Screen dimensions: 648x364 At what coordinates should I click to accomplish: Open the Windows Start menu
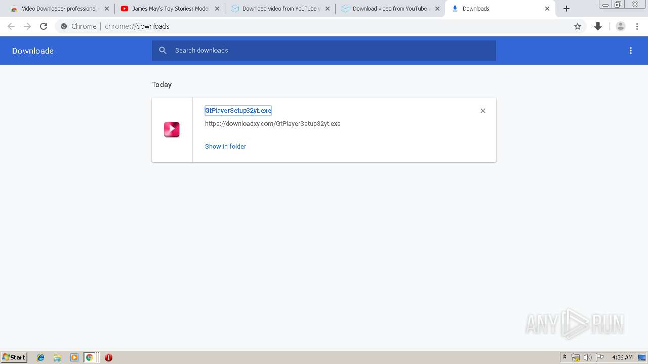point(14,357)
